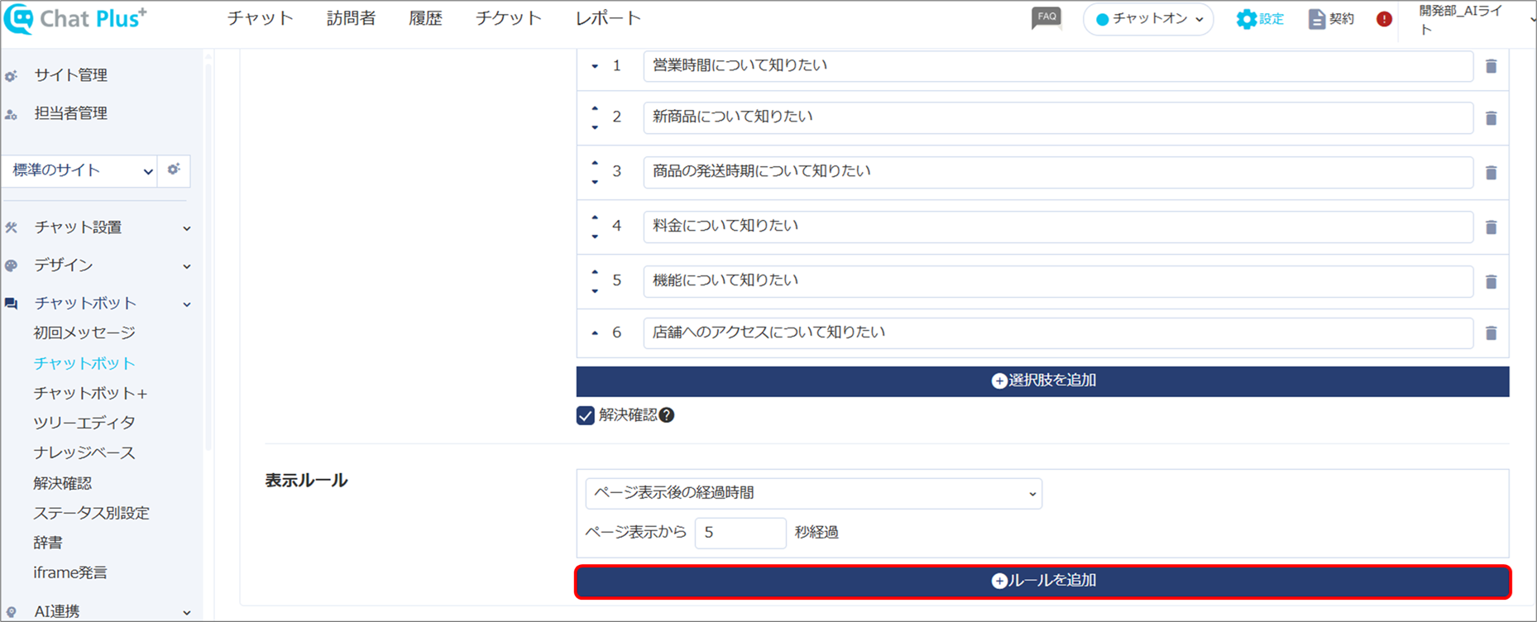Click the help icon next to 解決確認
1537x622 pixels.
coord(667,415)
